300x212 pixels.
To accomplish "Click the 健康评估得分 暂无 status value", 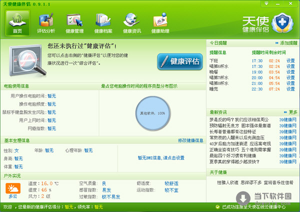I will click(69, 207).
